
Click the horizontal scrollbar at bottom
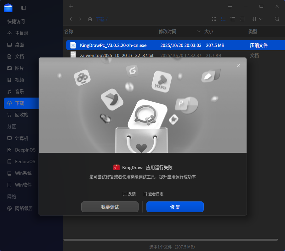click(170, 240)
